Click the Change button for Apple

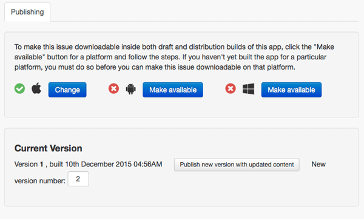pyautogui.click(x=67, y=90)
